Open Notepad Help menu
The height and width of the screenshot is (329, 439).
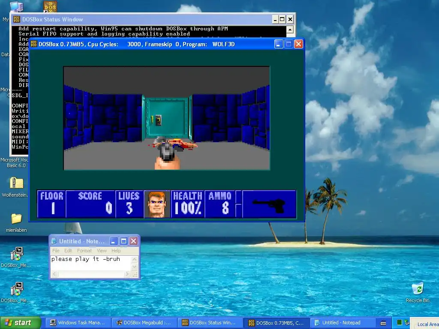116,251
